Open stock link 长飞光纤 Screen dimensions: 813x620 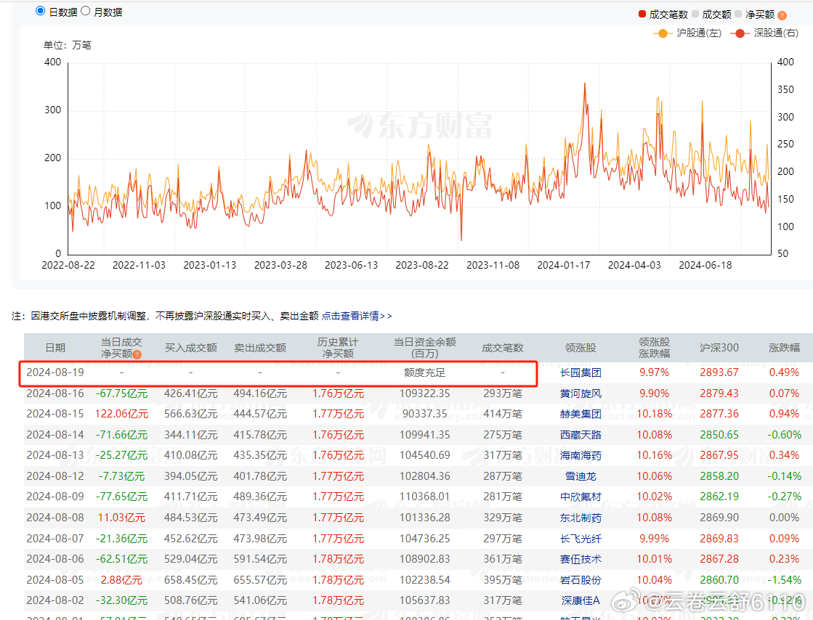pyautogui.click(x=581, y=539)
